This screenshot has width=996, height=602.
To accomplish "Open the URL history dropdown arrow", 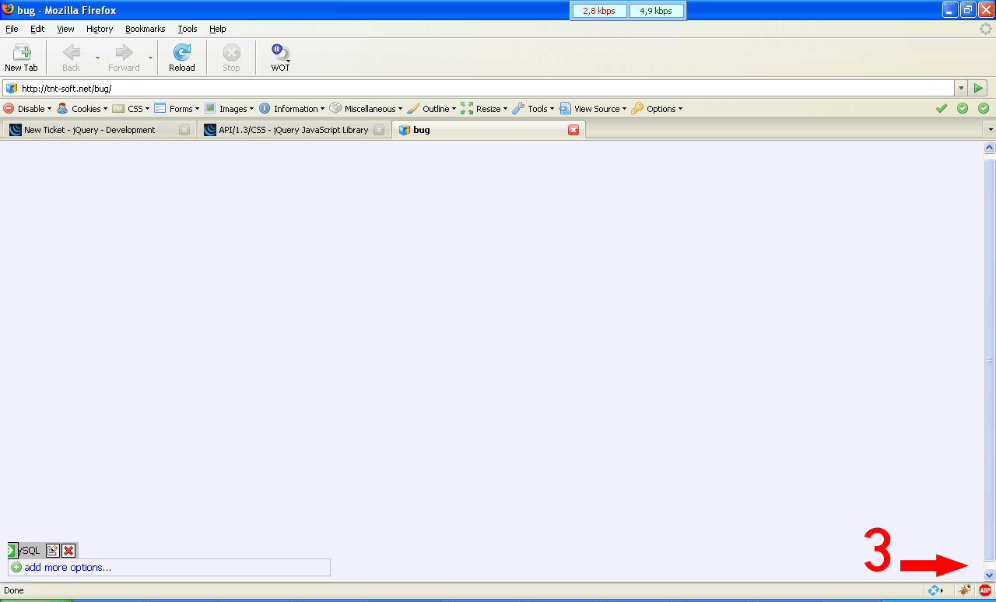I will tap(961, 89).
